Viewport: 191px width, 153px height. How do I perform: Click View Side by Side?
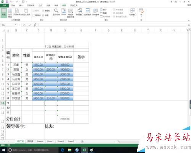click(118, 10)
